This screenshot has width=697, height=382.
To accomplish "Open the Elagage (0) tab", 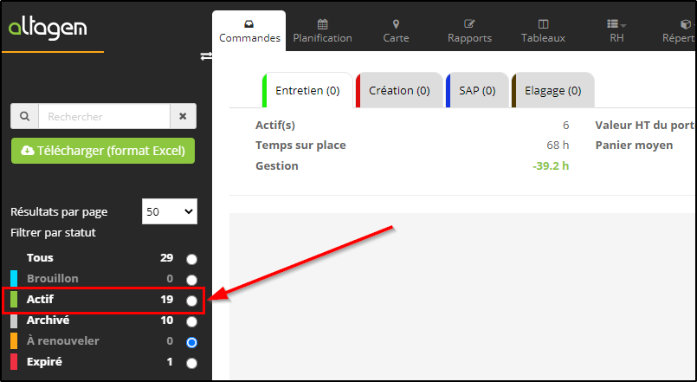I will (x=552, y=90).
